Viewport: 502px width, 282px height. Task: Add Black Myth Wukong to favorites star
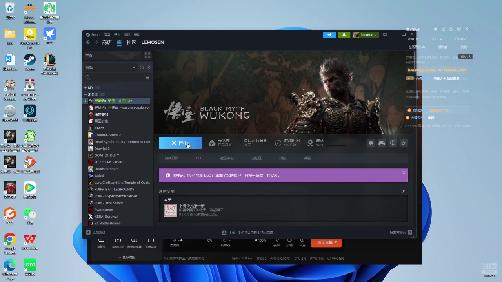(404, 143)
